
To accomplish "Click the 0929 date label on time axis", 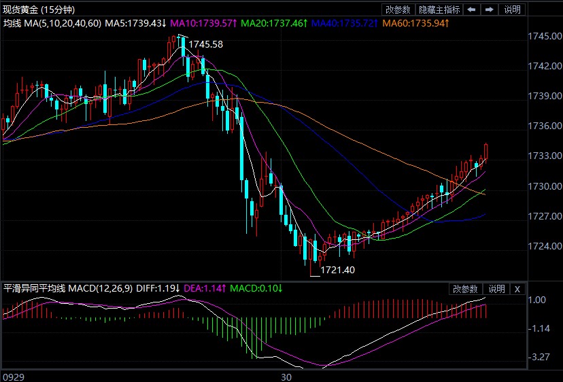I will point(14,377).
